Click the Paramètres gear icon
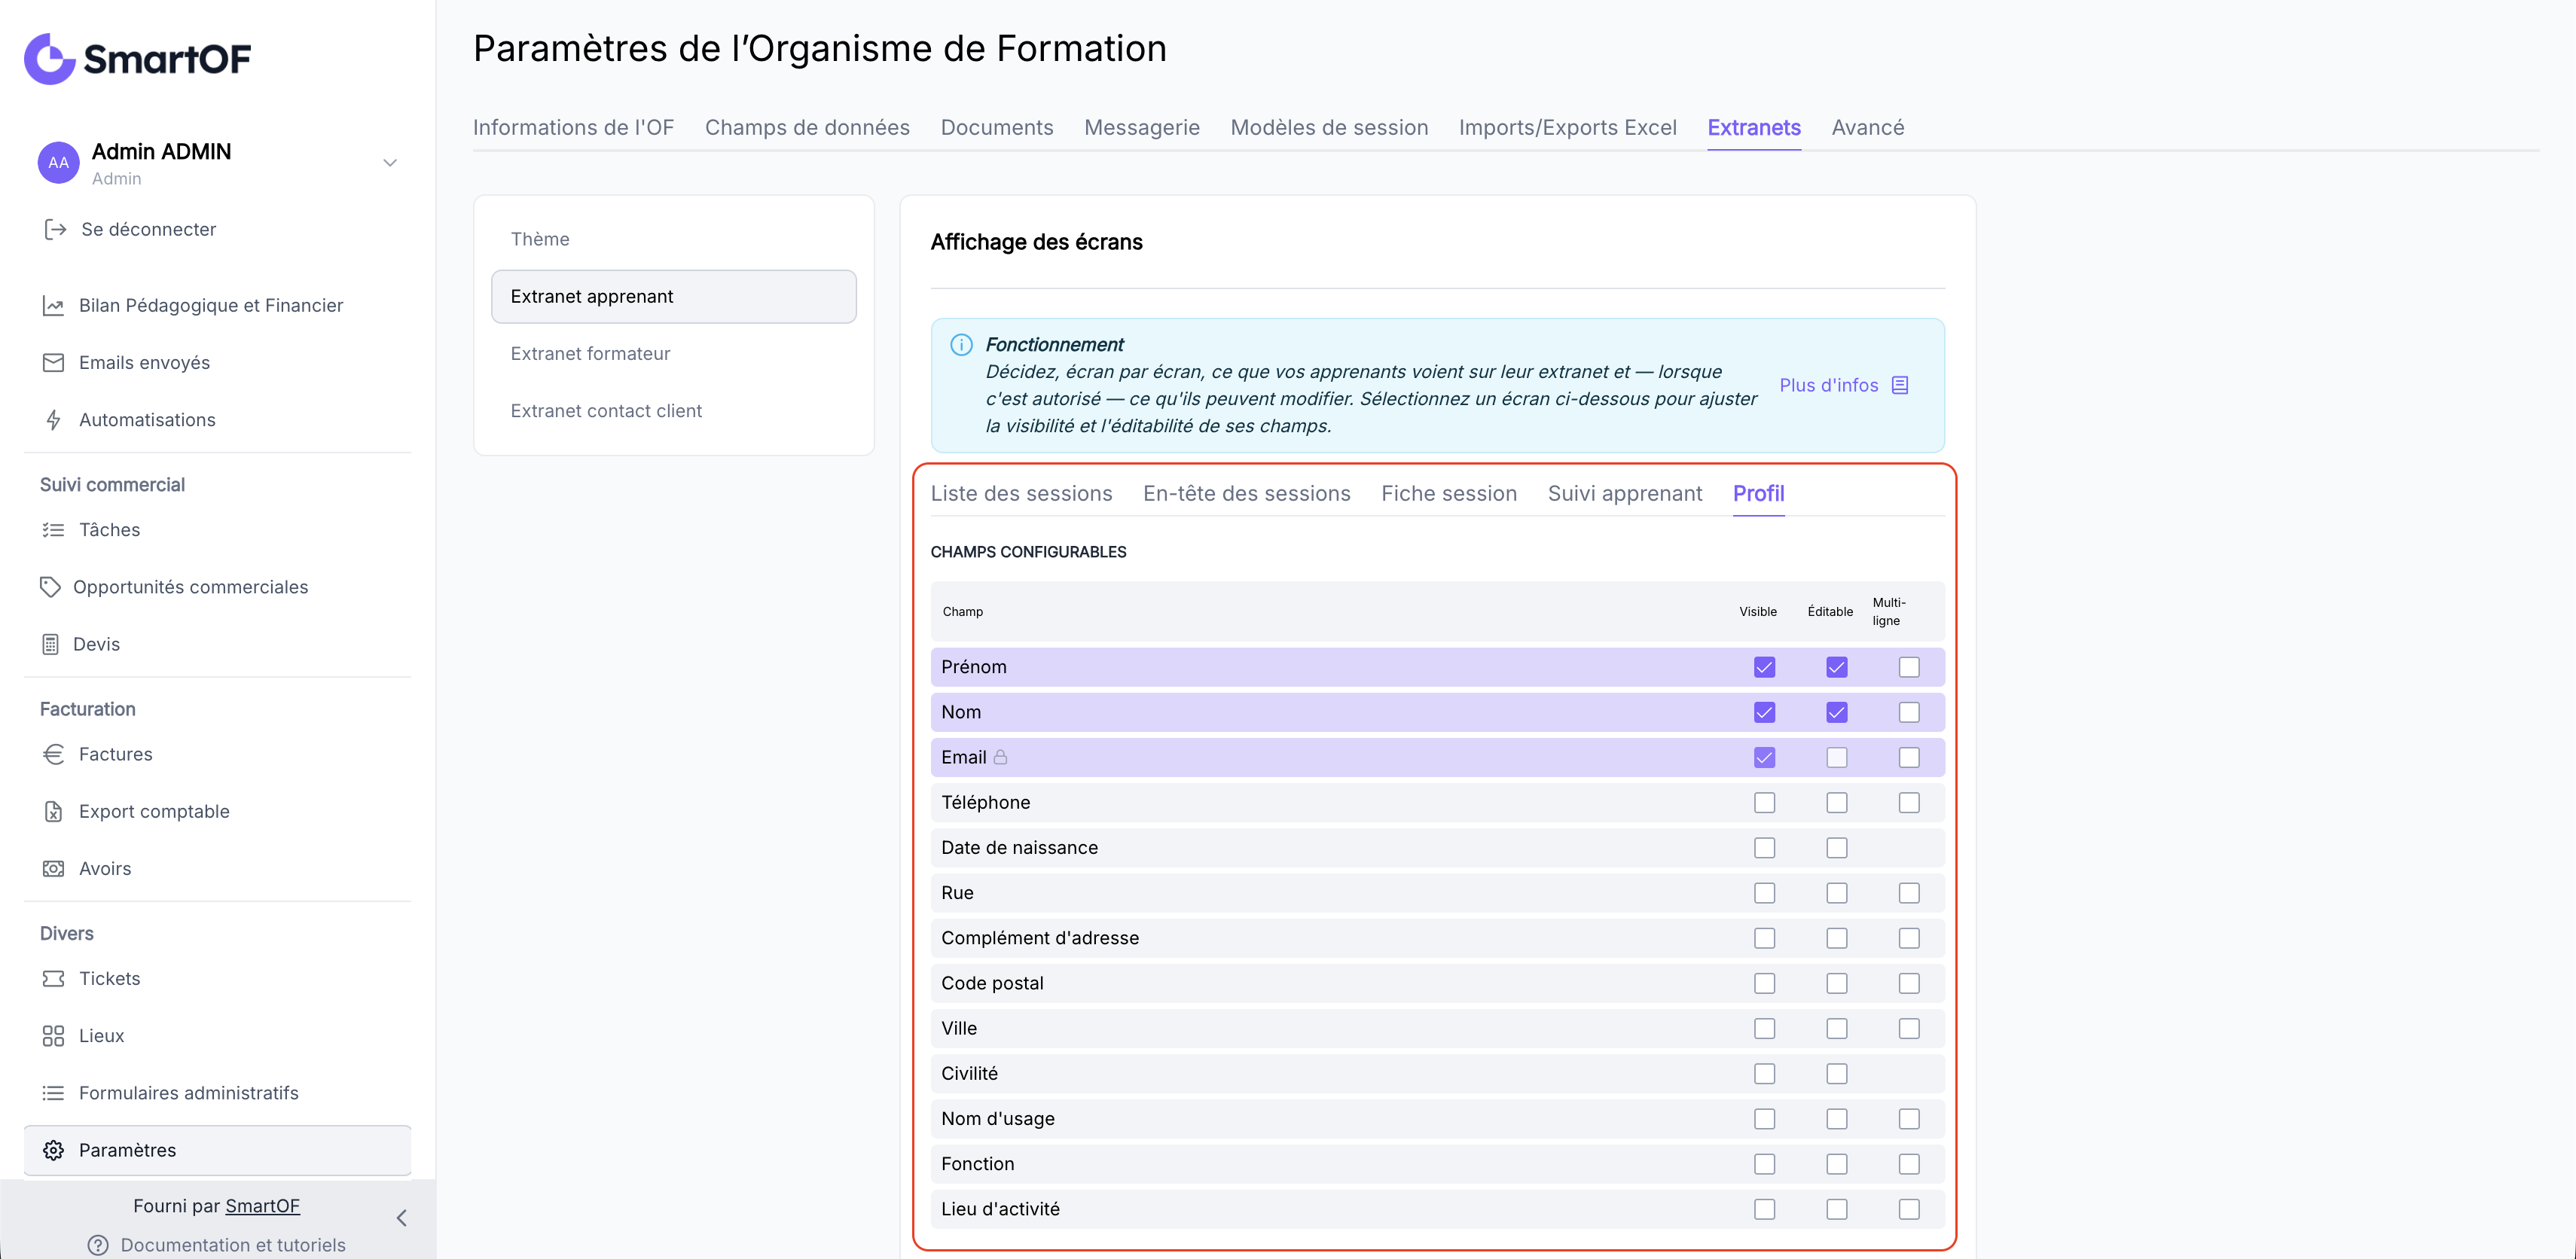 coord(53,1150)
